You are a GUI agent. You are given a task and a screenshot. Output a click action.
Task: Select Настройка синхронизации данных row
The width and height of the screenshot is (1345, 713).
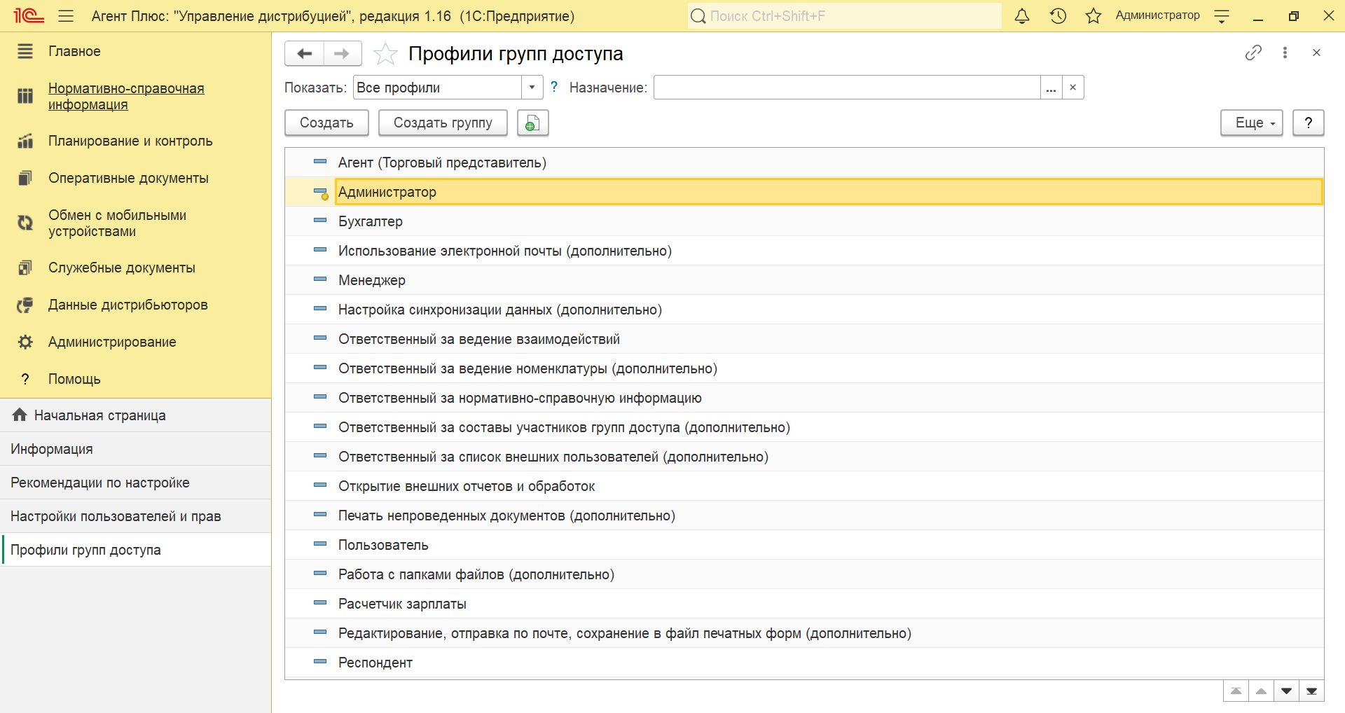coord(804,310)
